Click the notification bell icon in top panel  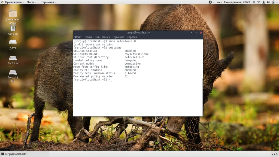pyautogui.click(x=263, y=2)
